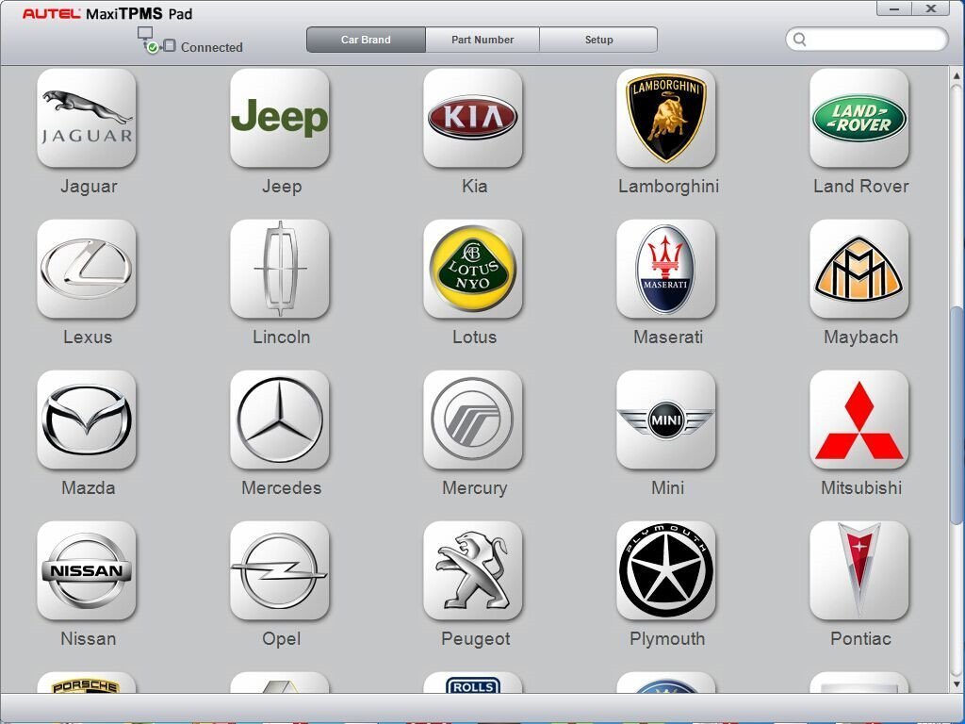Click the Land Rover name label
The height and width of the screenshot is (724, 965).
(x=861, y=186)
